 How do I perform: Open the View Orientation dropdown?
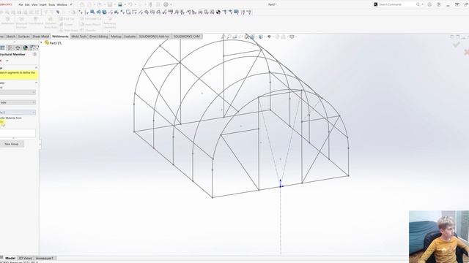[254, 37]
